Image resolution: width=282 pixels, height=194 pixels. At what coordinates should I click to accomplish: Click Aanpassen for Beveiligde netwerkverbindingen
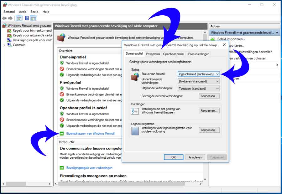point(209,96)
